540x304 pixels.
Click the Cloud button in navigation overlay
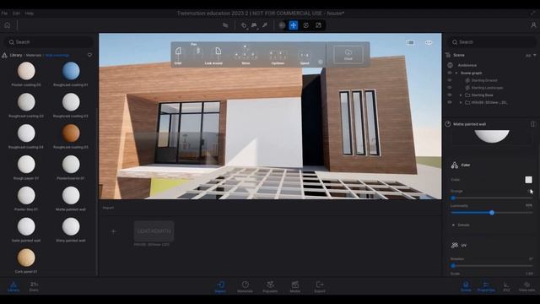(348, 54)
